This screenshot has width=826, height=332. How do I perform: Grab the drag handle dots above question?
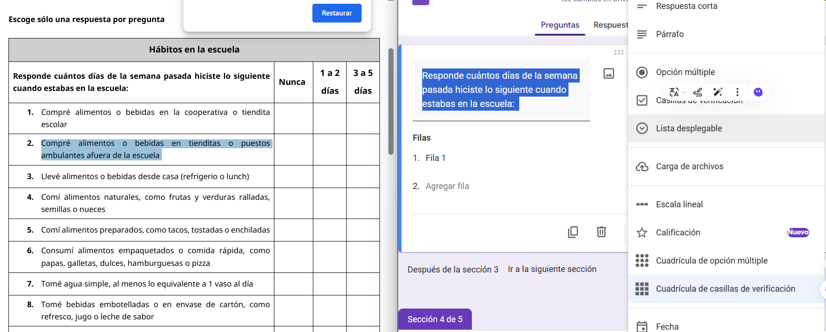pyautogui.click(x=619, y=53)
